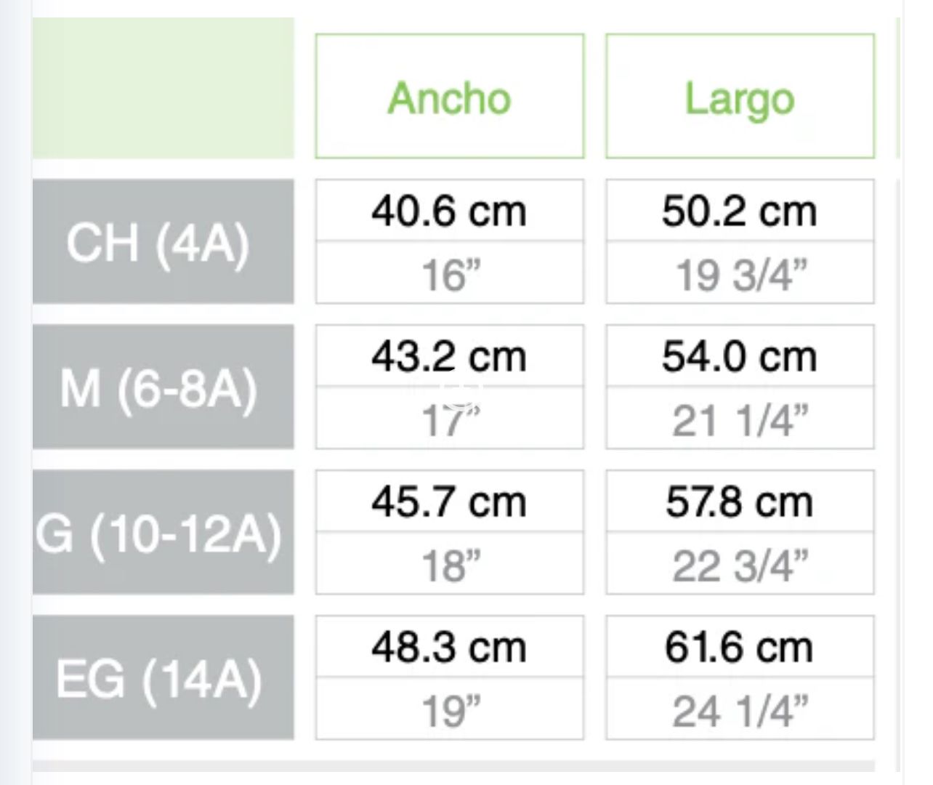Click the Ancho column header
933x785 pixels.
point(449,97)
